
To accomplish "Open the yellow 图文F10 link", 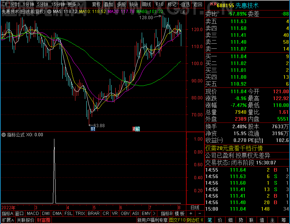I will point(177,220).
